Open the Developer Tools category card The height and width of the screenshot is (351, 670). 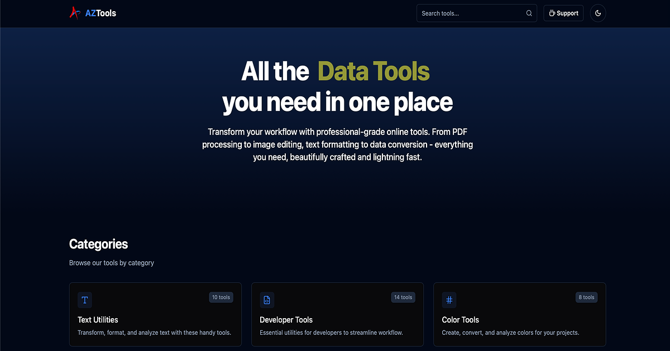(337, 315)
